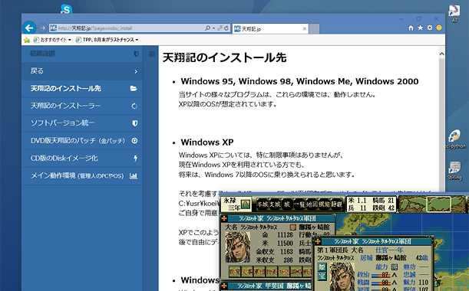Go back with the browser back arrow

pyautogui.click(x=29, y=28)
